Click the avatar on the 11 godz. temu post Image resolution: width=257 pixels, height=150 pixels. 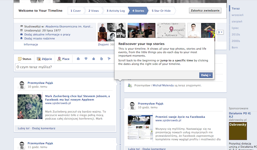(x=22, y=146)
